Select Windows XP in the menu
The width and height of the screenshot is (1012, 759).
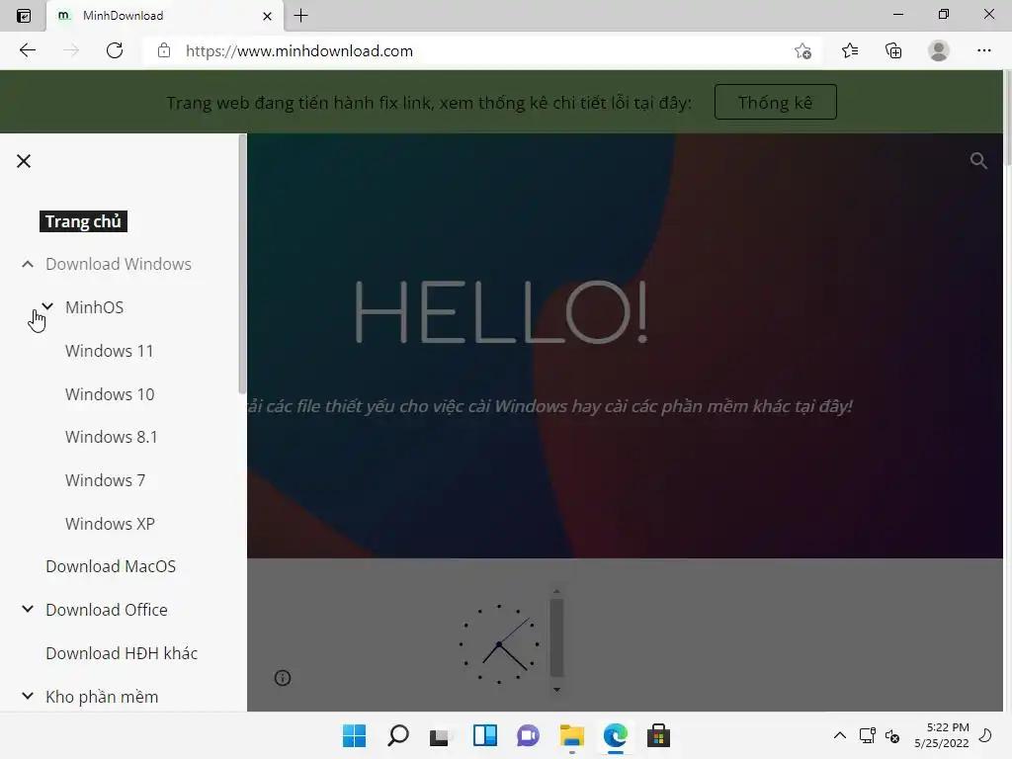(110, 524)
